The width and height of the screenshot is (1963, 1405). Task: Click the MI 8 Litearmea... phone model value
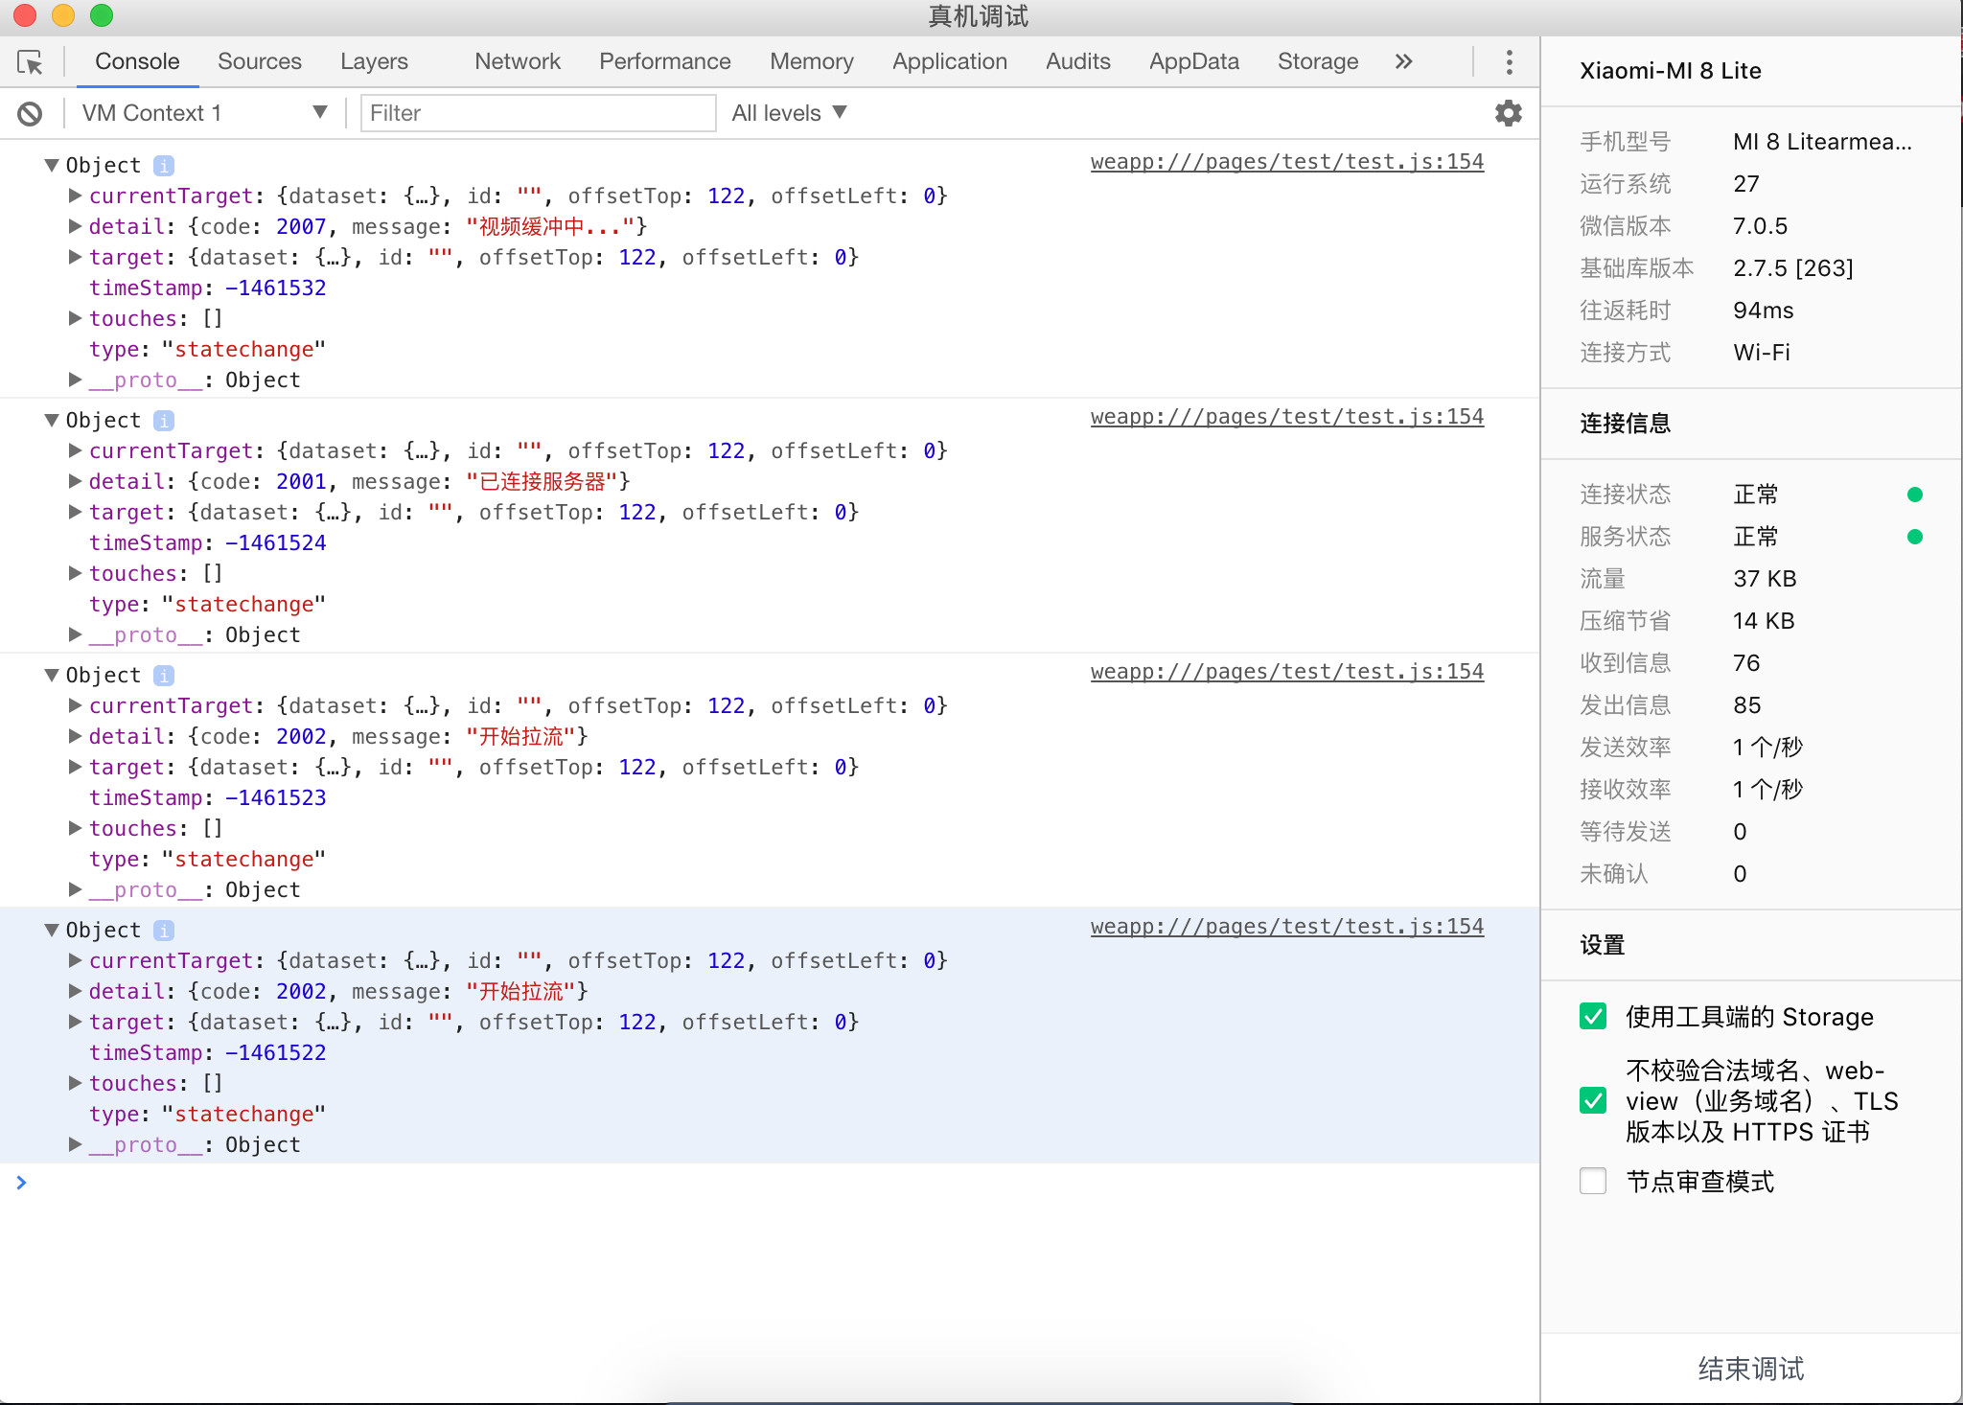tap(1822, 142)
